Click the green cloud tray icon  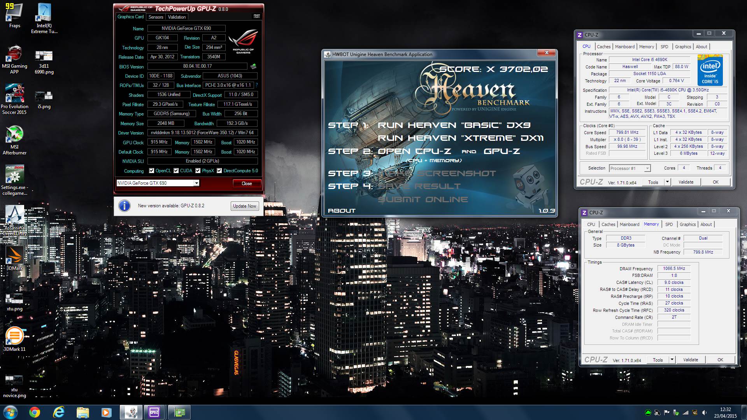coord(648,413)
